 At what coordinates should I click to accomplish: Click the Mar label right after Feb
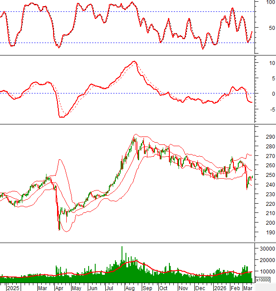tap(248, 288)
